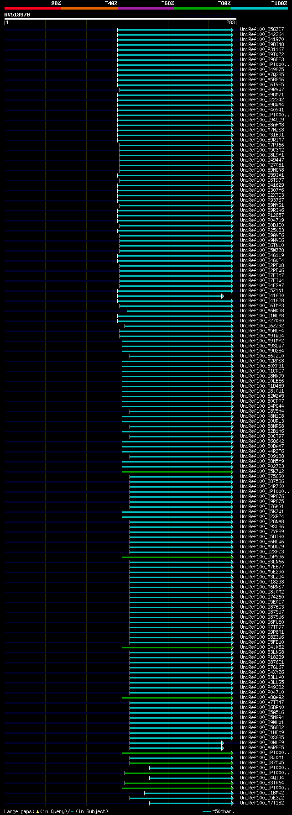Select hit label UniRef100_P27080
292x815 pixels.
[262, 321]
